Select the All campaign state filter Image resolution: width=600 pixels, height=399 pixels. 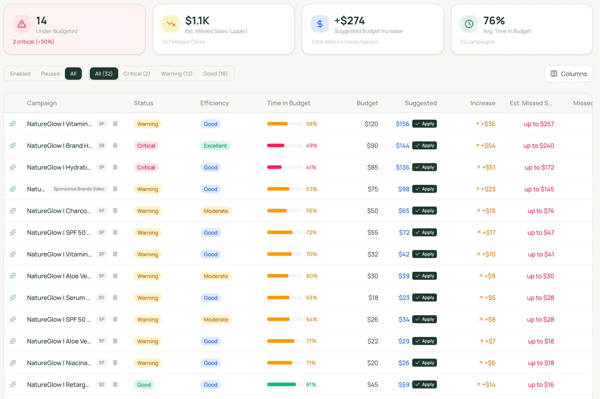coord(73,74)
